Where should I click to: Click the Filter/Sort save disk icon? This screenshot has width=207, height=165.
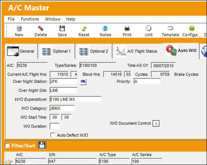(x=42, y=145)
